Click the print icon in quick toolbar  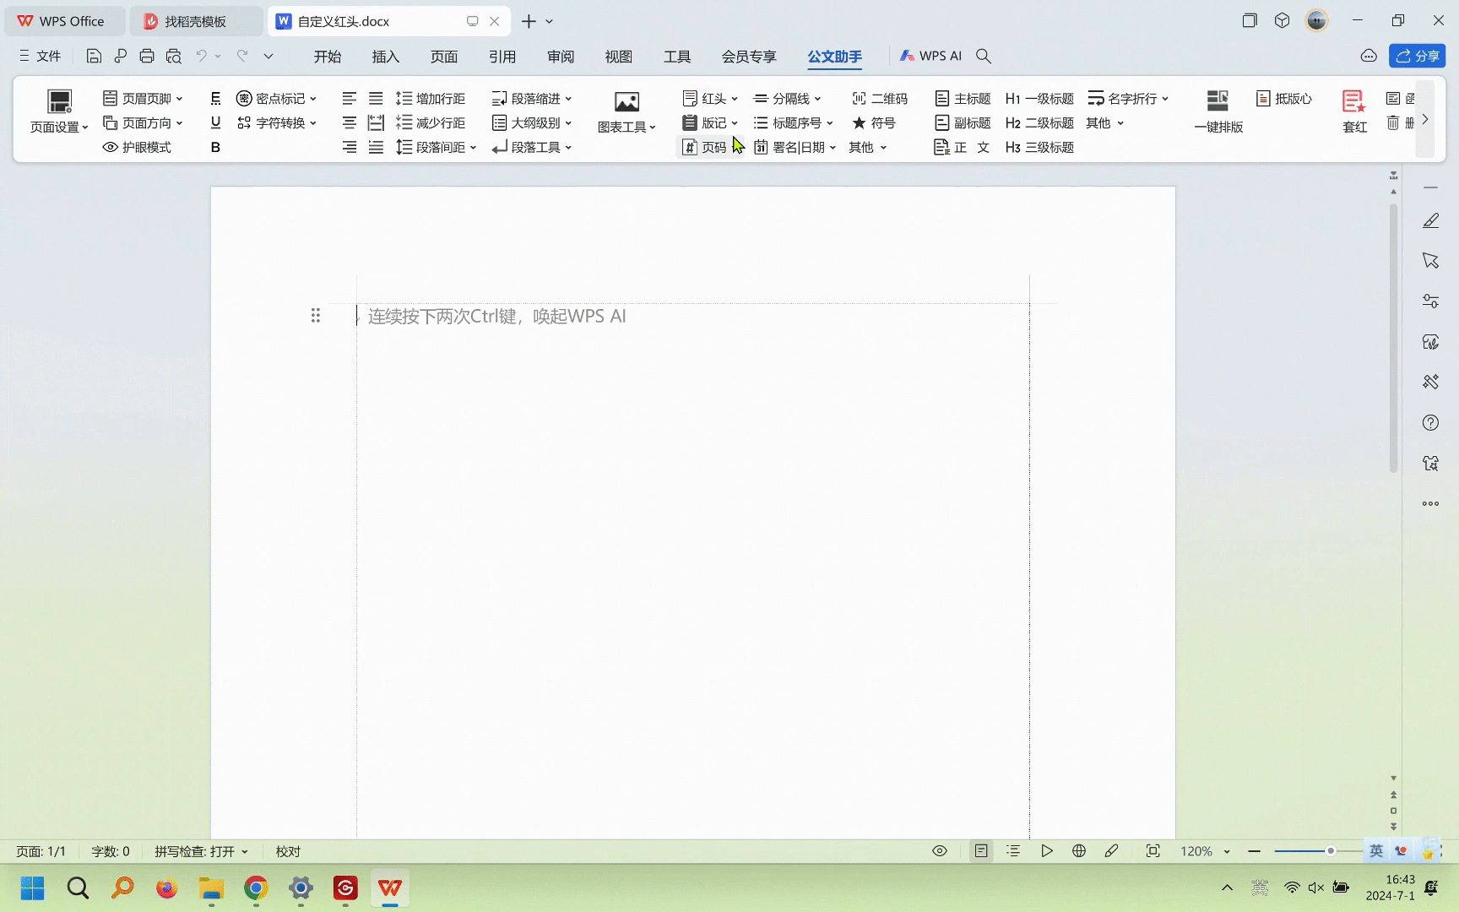[x=147, y=57]
